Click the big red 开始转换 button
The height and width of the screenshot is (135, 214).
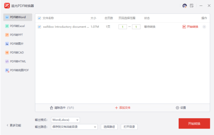coord(194,124)
